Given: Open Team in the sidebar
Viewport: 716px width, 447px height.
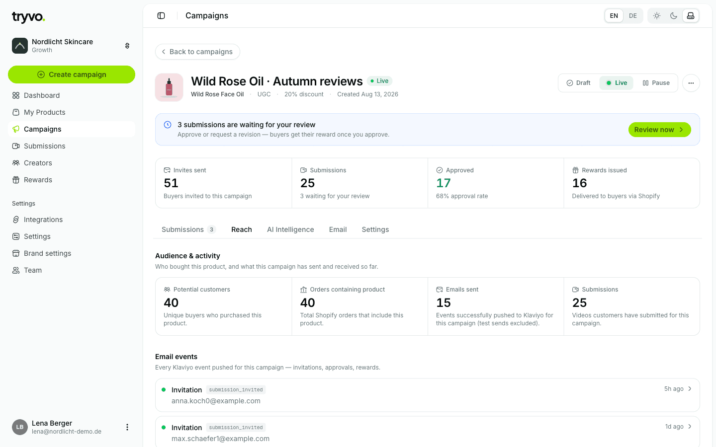Looking at the screenshot, I should pyautogui.click(x=72, y=270).
